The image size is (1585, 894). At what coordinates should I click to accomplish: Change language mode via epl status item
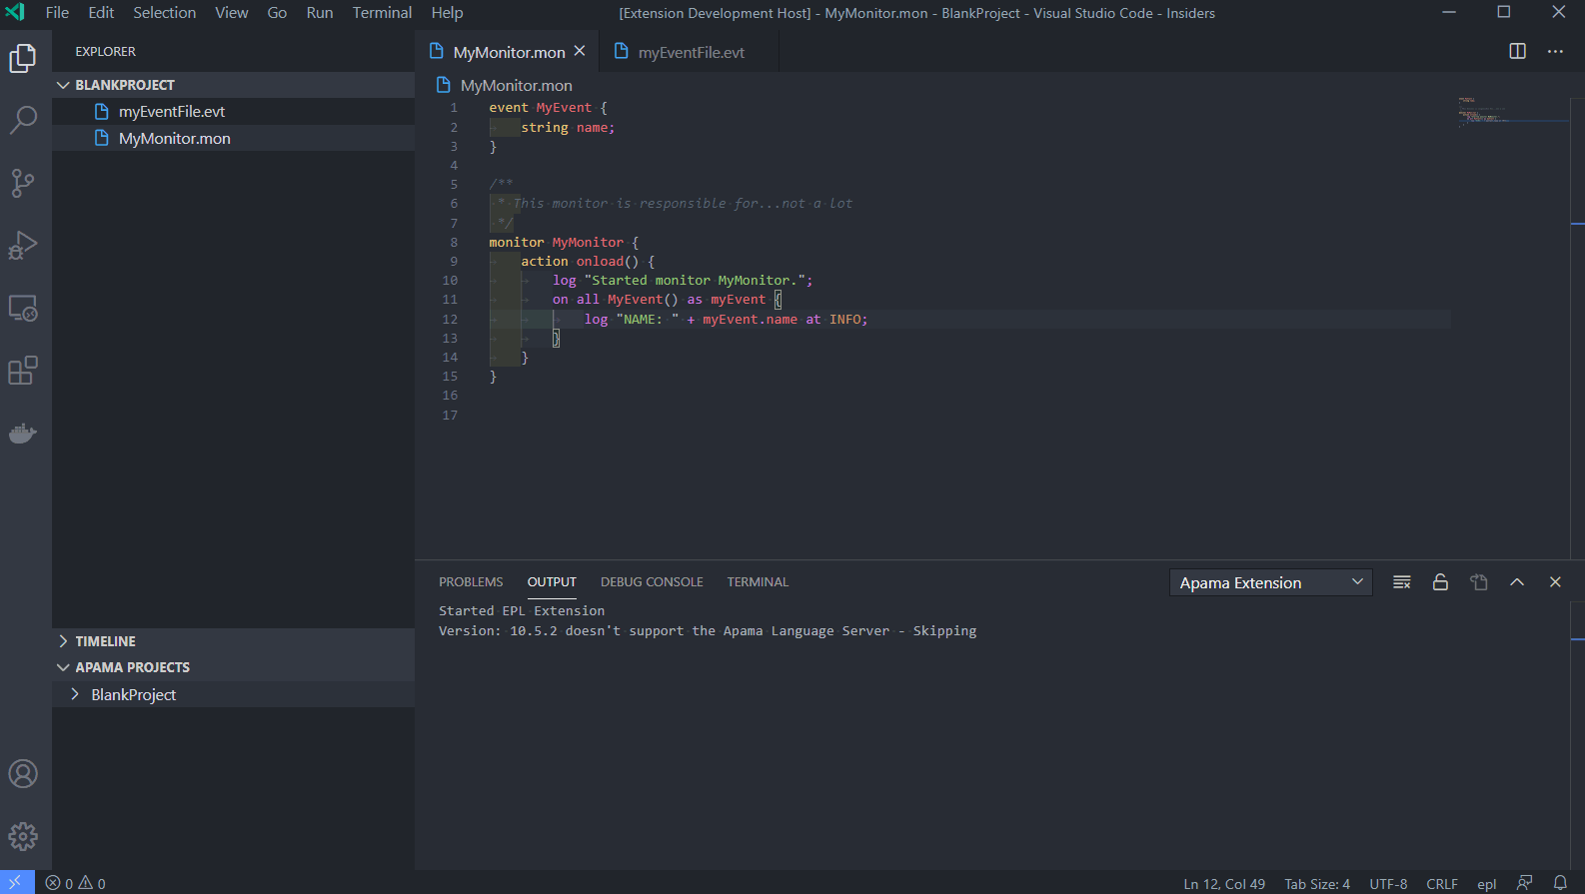(1487, 883)
